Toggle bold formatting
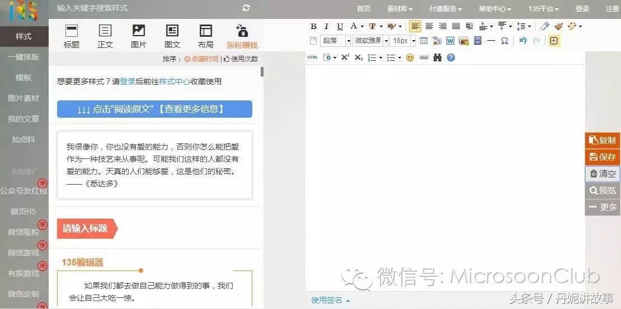Viewport: 621px width, 309px height. [313, 26]
